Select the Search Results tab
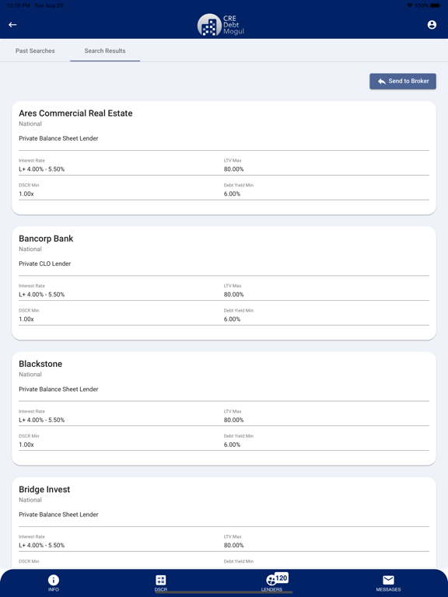Image resolution: width=448 pixels, height=597 pixels. 105,51
